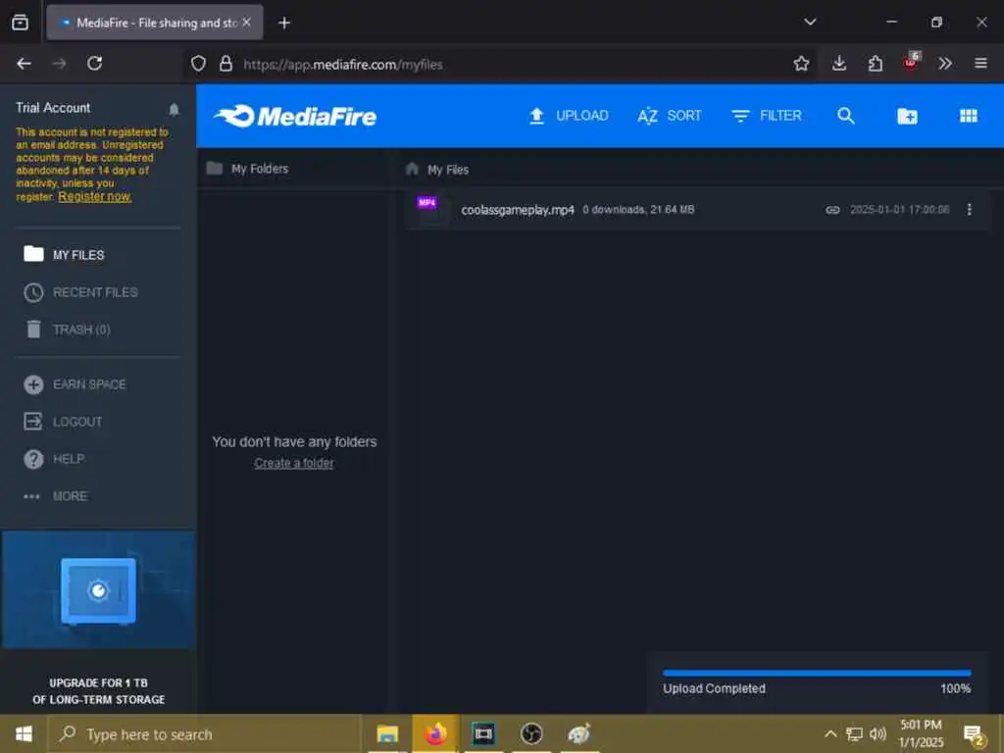
Task: Click the MediaFire logo
Action: 295,116
